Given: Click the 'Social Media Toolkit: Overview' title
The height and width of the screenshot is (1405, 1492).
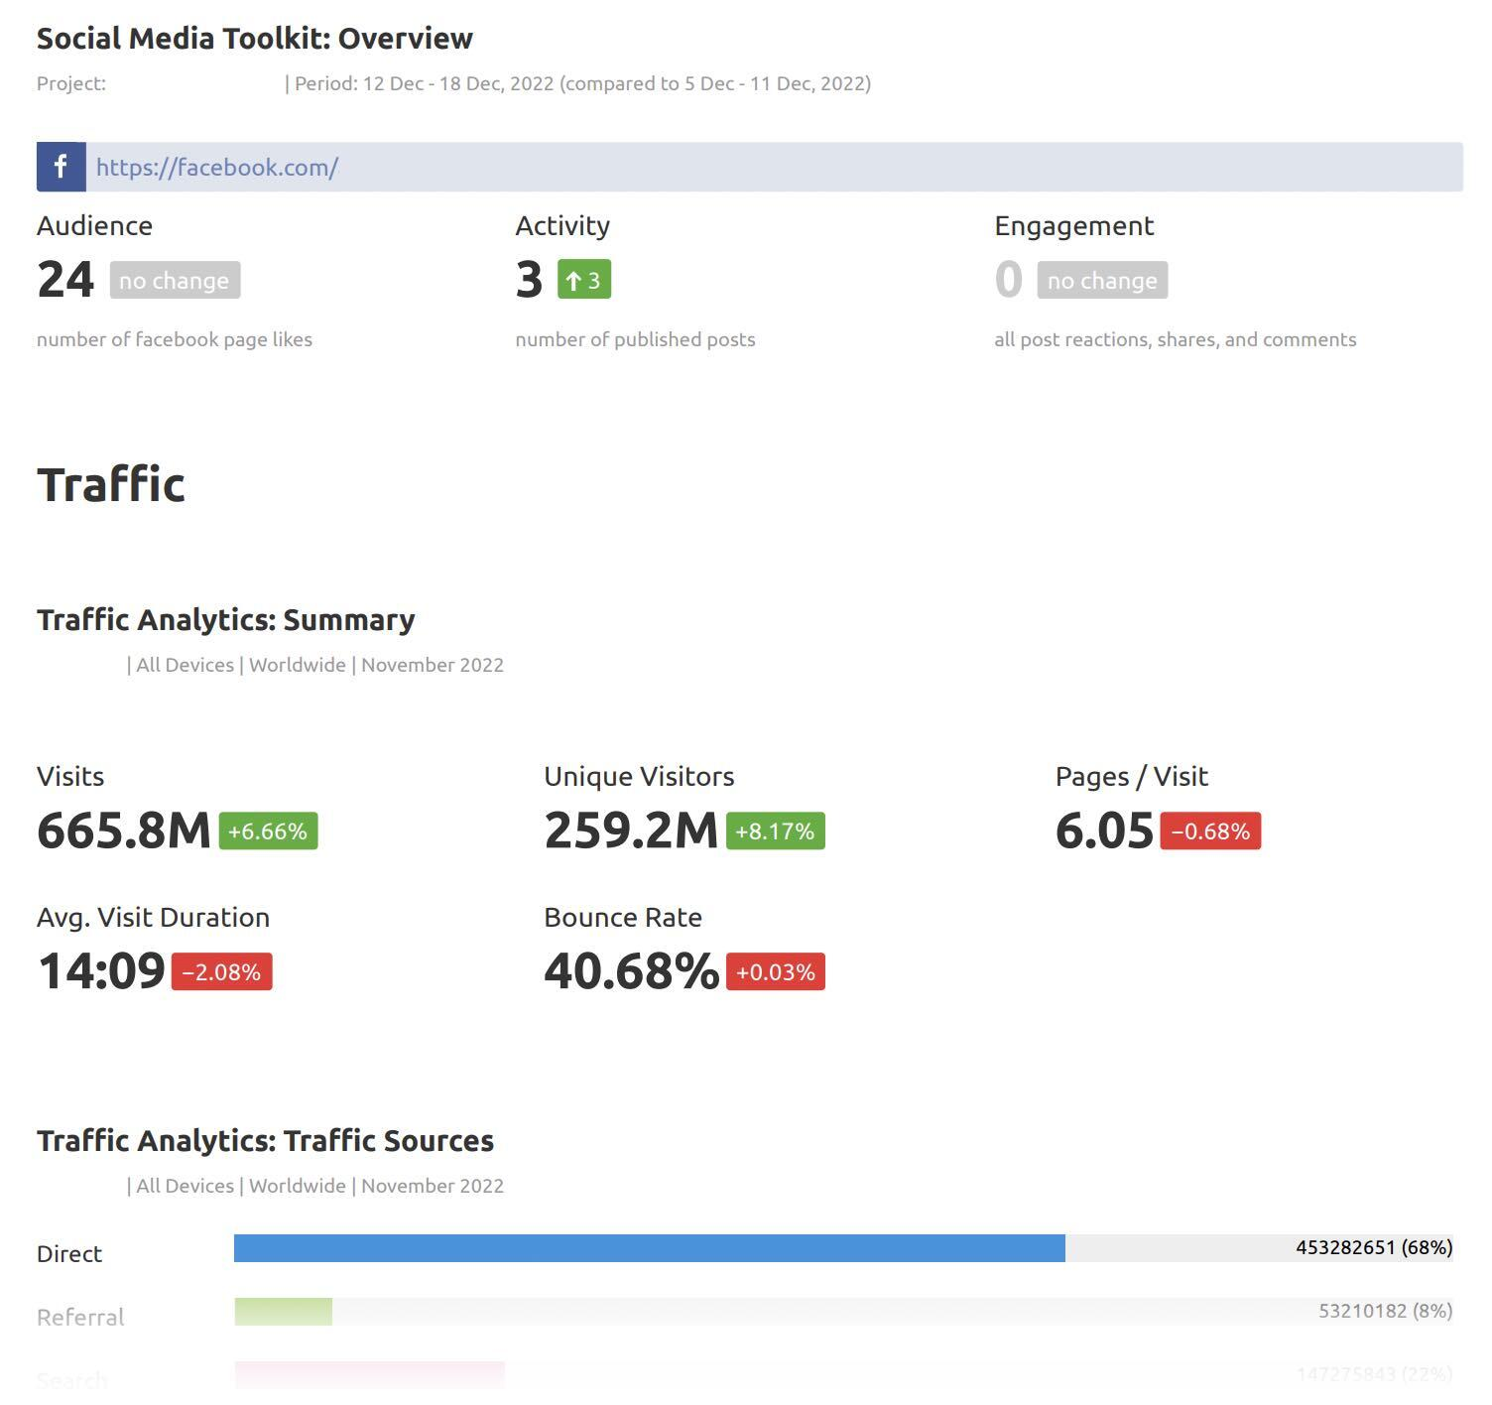Looking at the screenshot, I should (255, 38).
